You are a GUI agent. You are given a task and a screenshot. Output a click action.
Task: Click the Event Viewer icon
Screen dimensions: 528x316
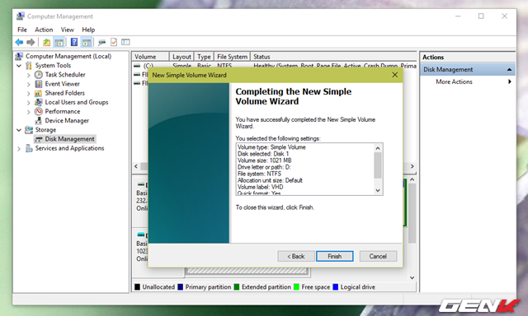click(39, 84)
